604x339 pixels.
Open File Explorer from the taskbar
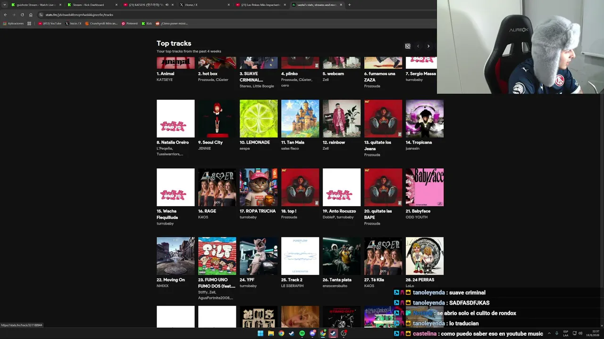click(271, 333)
